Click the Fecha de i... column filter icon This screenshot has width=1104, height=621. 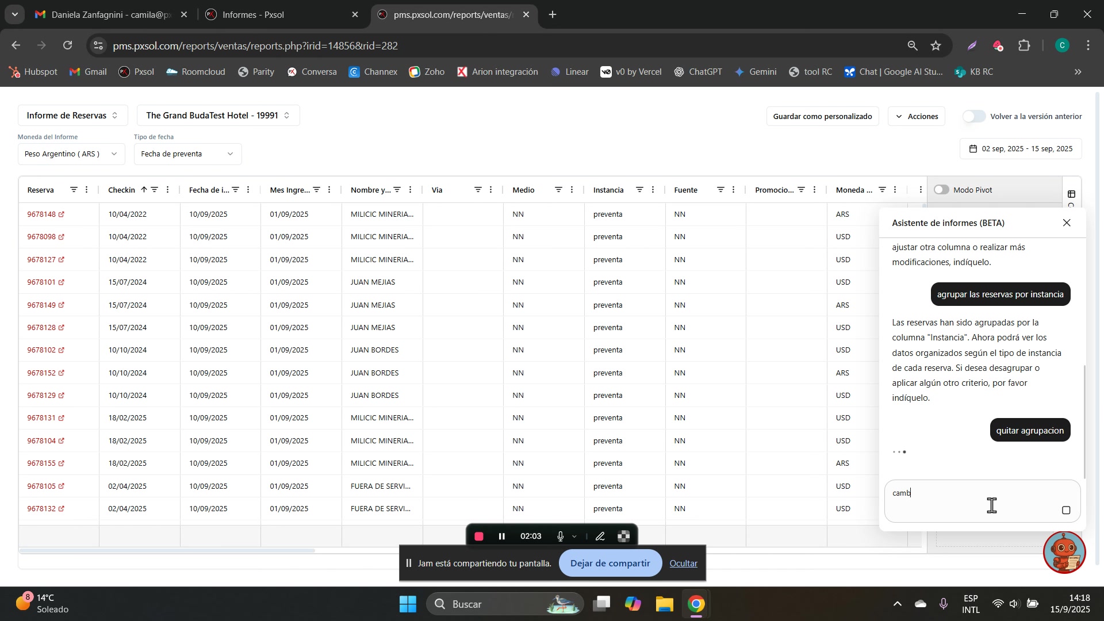(235, 190)
